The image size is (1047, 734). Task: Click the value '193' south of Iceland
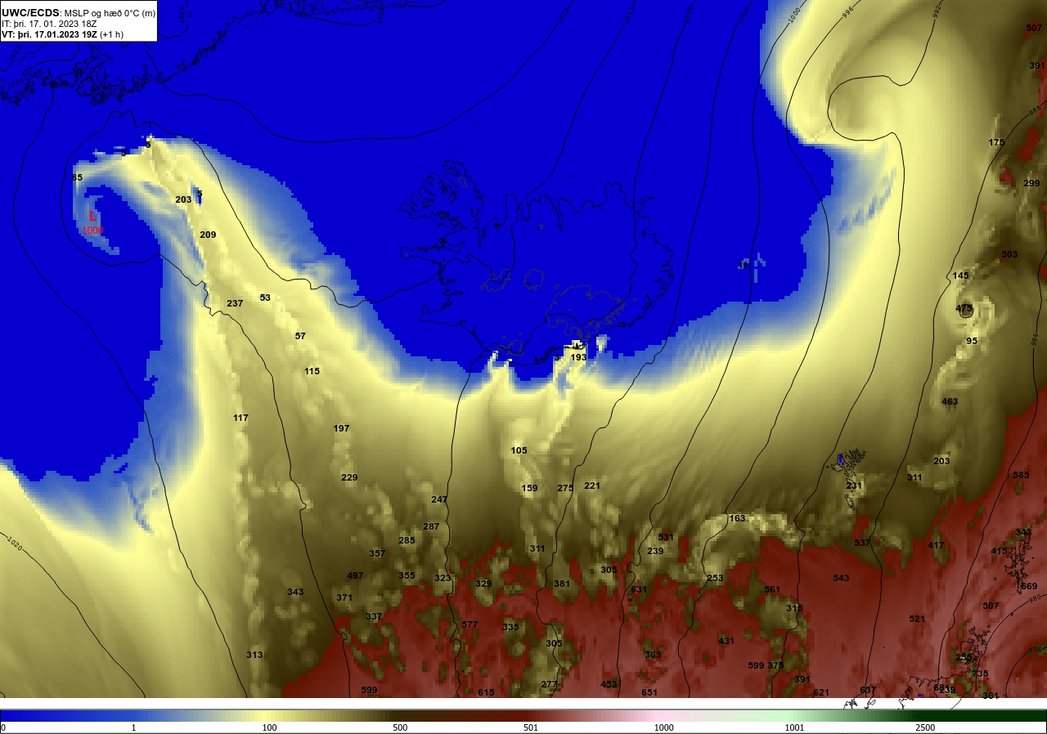point(578,357)
